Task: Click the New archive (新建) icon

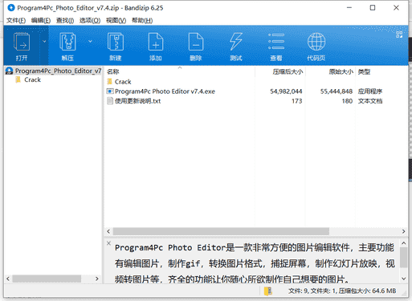Action: 116,42
